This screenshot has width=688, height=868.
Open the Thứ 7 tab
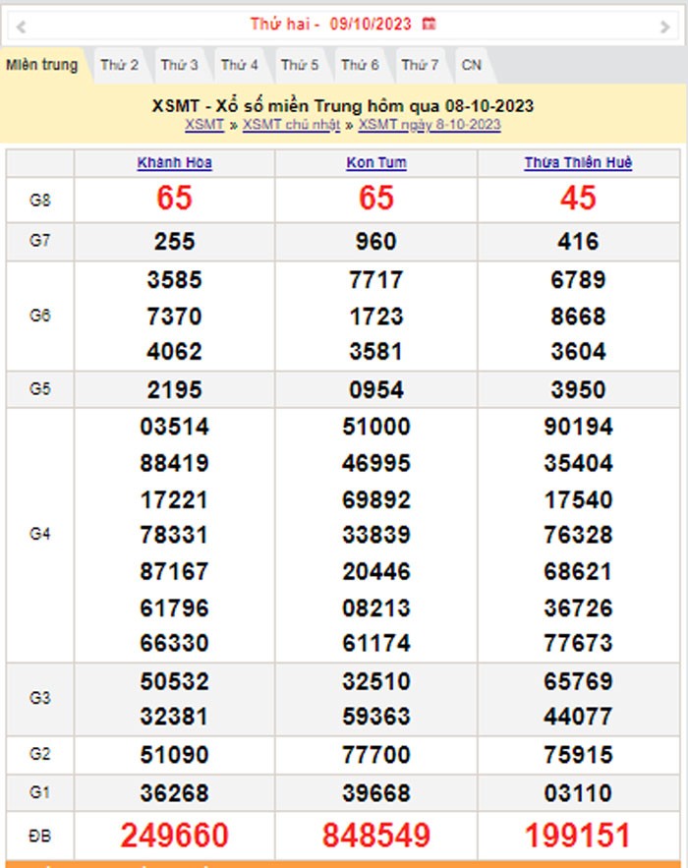tap(420, 66)
